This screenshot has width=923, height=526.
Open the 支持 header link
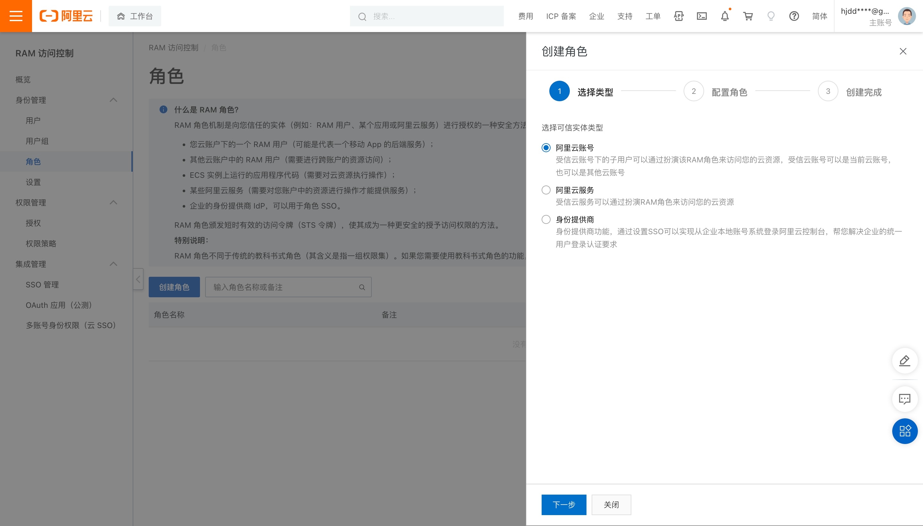[x=625, y=16]
